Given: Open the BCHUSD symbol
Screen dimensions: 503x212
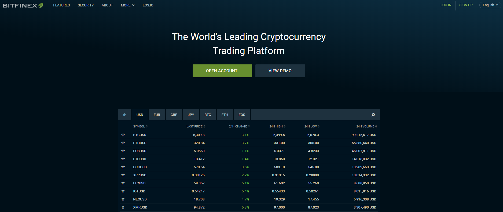Looking at the screenshot, I should 140,167.
